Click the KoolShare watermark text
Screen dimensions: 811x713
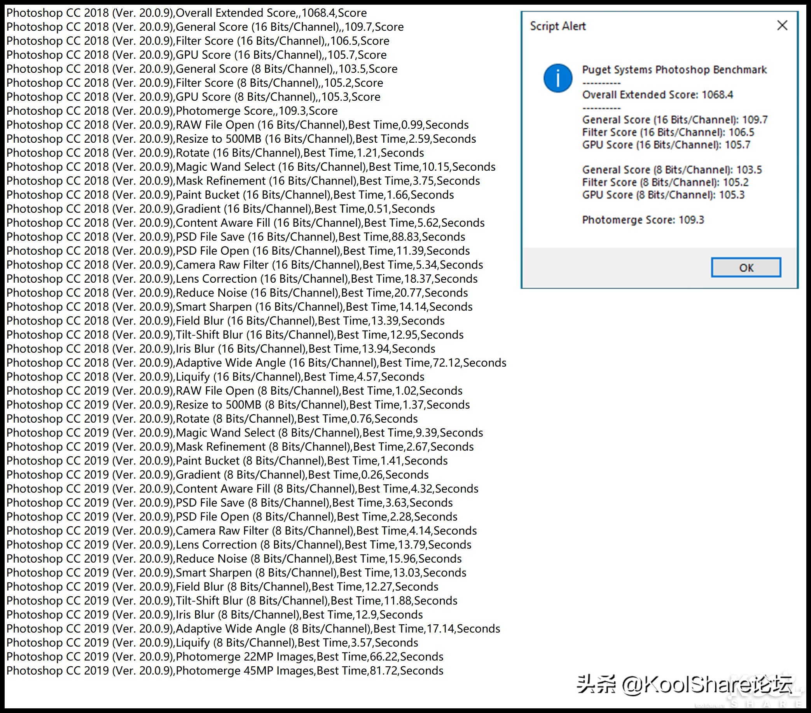[x=684, y=685]
